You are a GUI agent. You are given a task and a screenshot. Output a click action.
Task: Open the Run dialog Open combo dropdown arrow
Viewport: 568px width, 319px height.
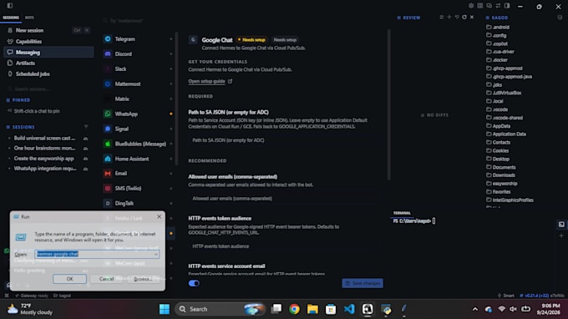pyautogui.click(x=155, y=254)
